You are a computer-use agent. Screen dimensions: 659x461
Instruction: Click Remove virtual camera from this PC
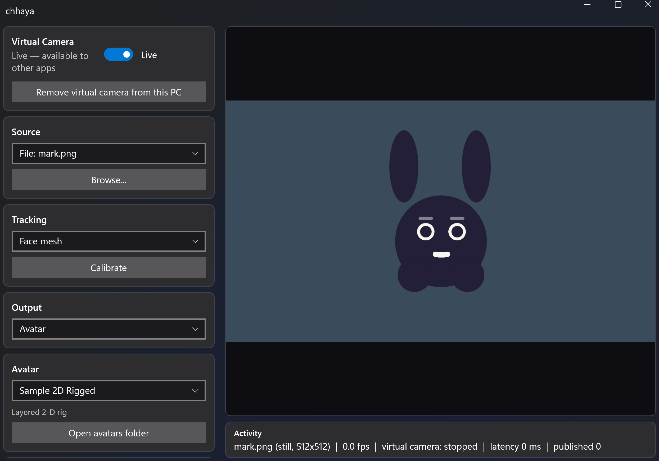pyautogui.click(x=109, y=92)
